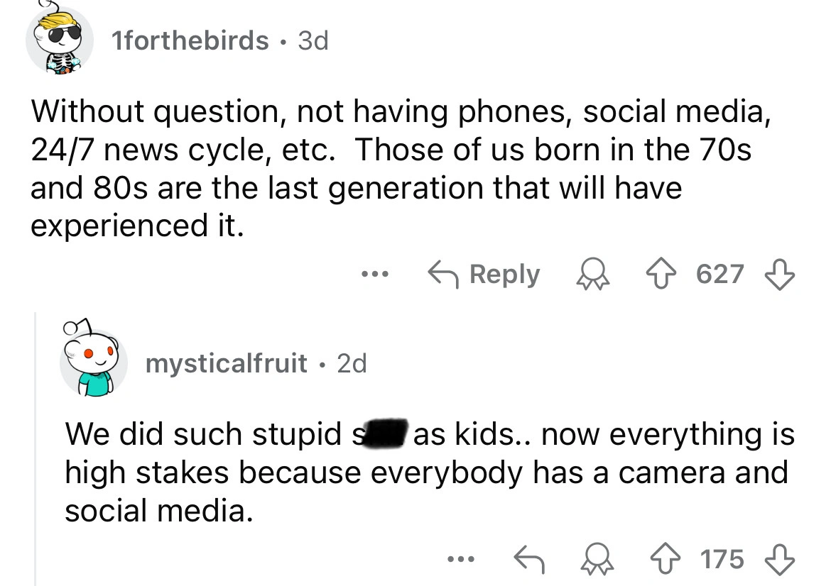Viewport: 831px width, 586px height.
Task: Visit the mysticalfruit username link
Action: tap(226, 364)
